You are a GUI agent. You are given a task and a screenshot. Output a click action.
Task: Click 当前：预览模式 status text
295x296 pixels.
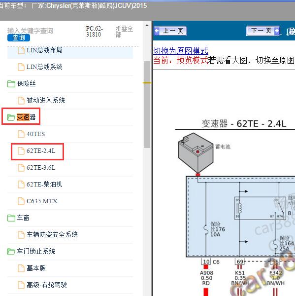tap(180, 60)
